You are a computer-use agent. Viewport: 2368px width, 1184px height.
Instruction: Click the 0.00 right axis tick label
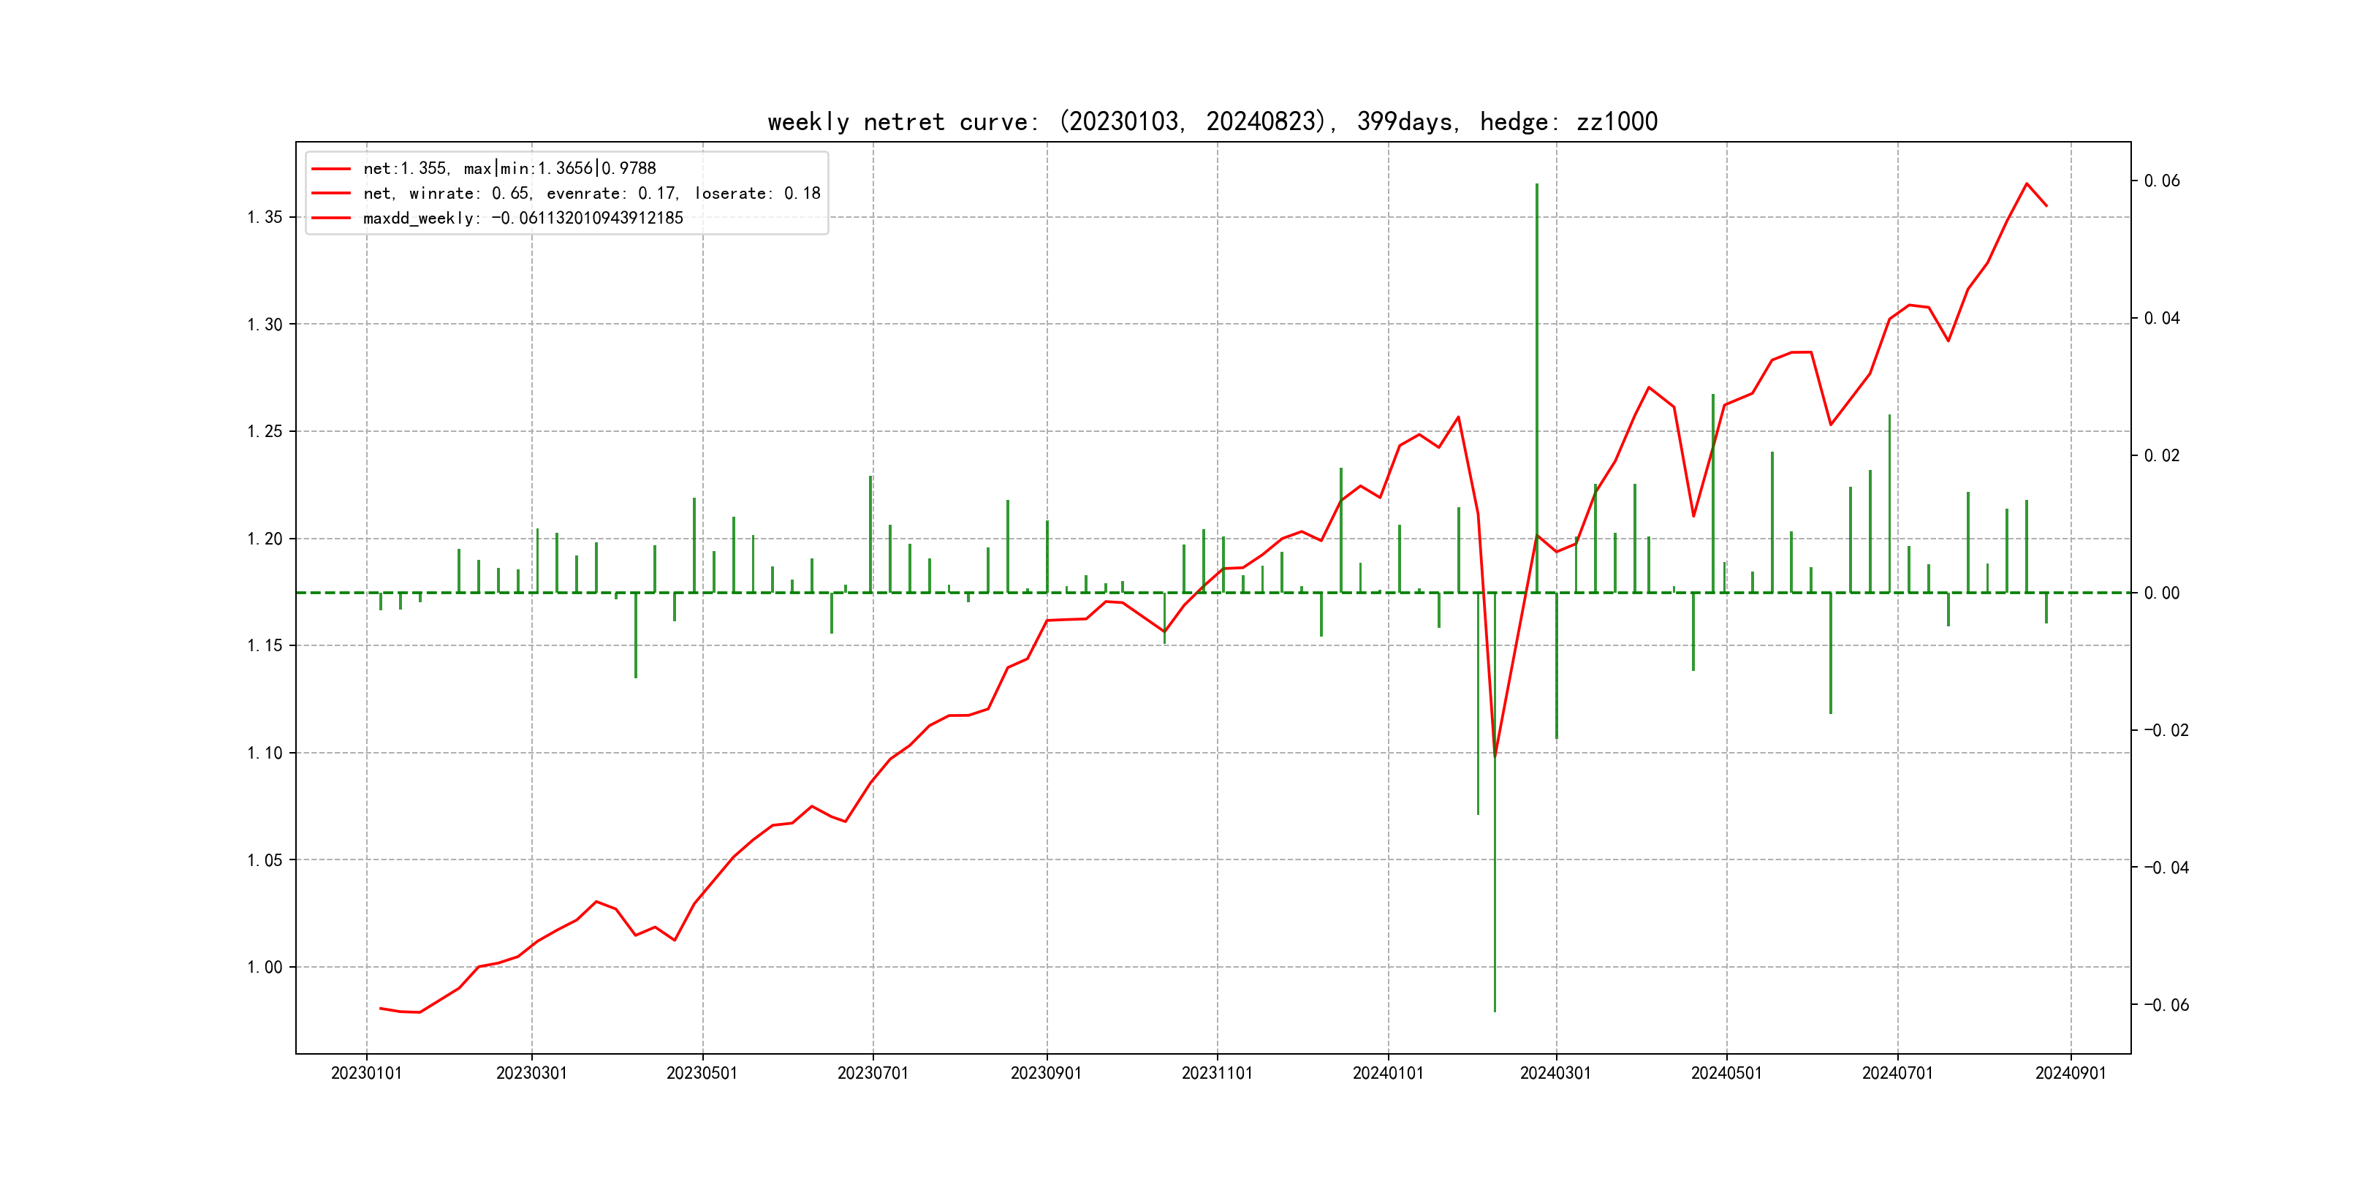tap(2161, 593)
